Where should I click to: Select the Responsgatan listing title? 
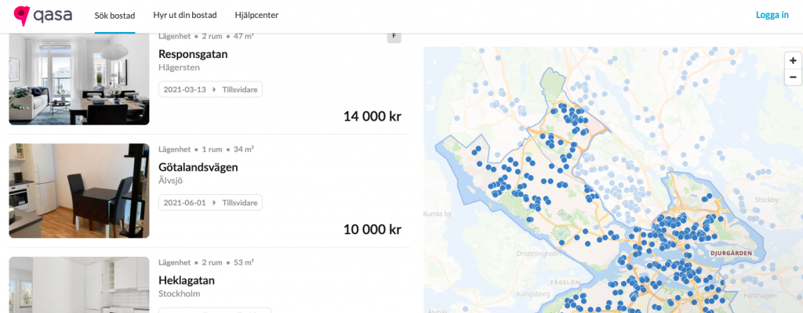click(193, 54)
